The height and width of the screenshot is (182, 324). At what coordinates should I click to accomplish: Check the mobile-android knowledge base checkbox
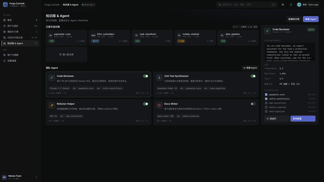click(266, 107)
